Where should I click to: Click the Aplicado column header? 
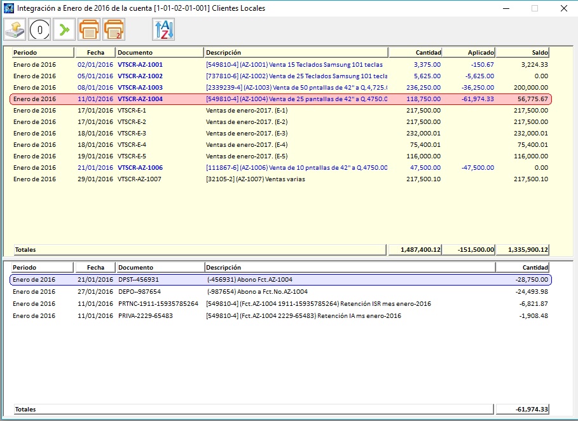pos(469,53)
